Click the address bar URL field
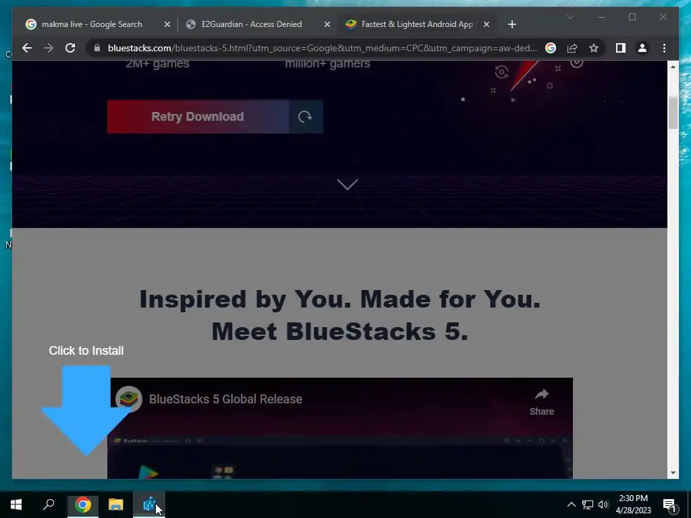The height and width of the screenshot is (518, 691). point(322,48)
